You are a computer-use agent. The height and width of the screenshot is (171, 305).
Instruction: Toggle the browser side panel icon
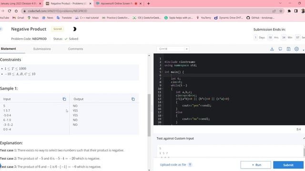[296, 11]
